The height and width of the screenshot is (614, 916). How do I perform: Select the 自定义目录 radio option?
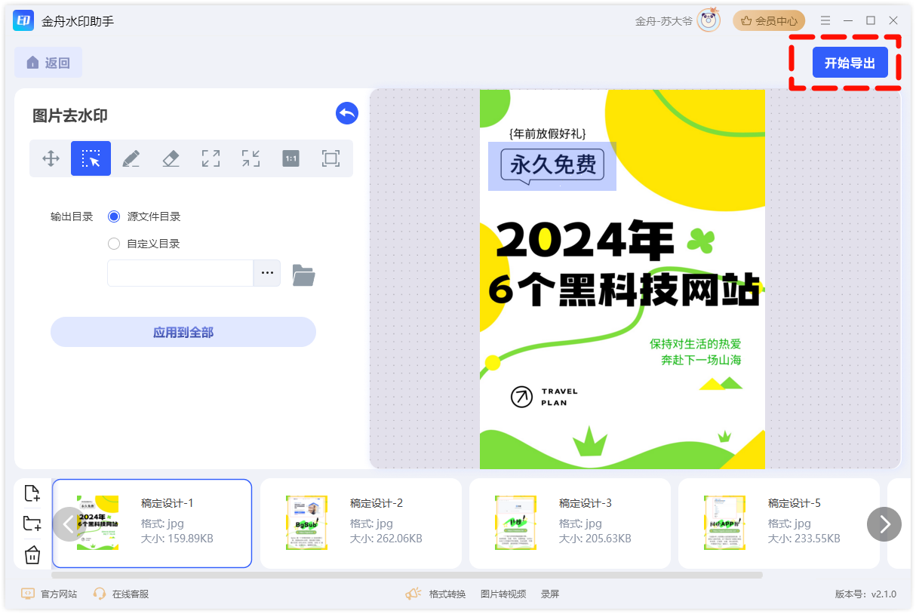pos(114,244)
